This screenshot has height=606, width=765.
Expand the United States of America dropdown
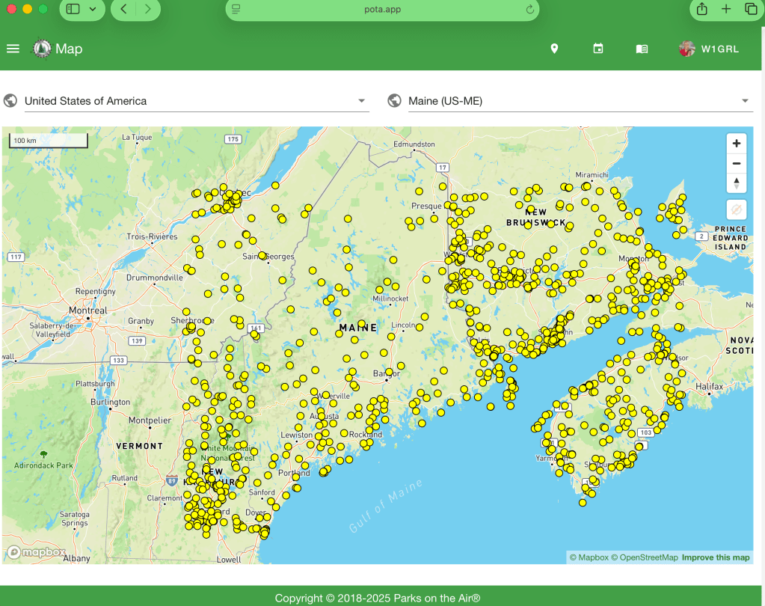pos(361,101)
